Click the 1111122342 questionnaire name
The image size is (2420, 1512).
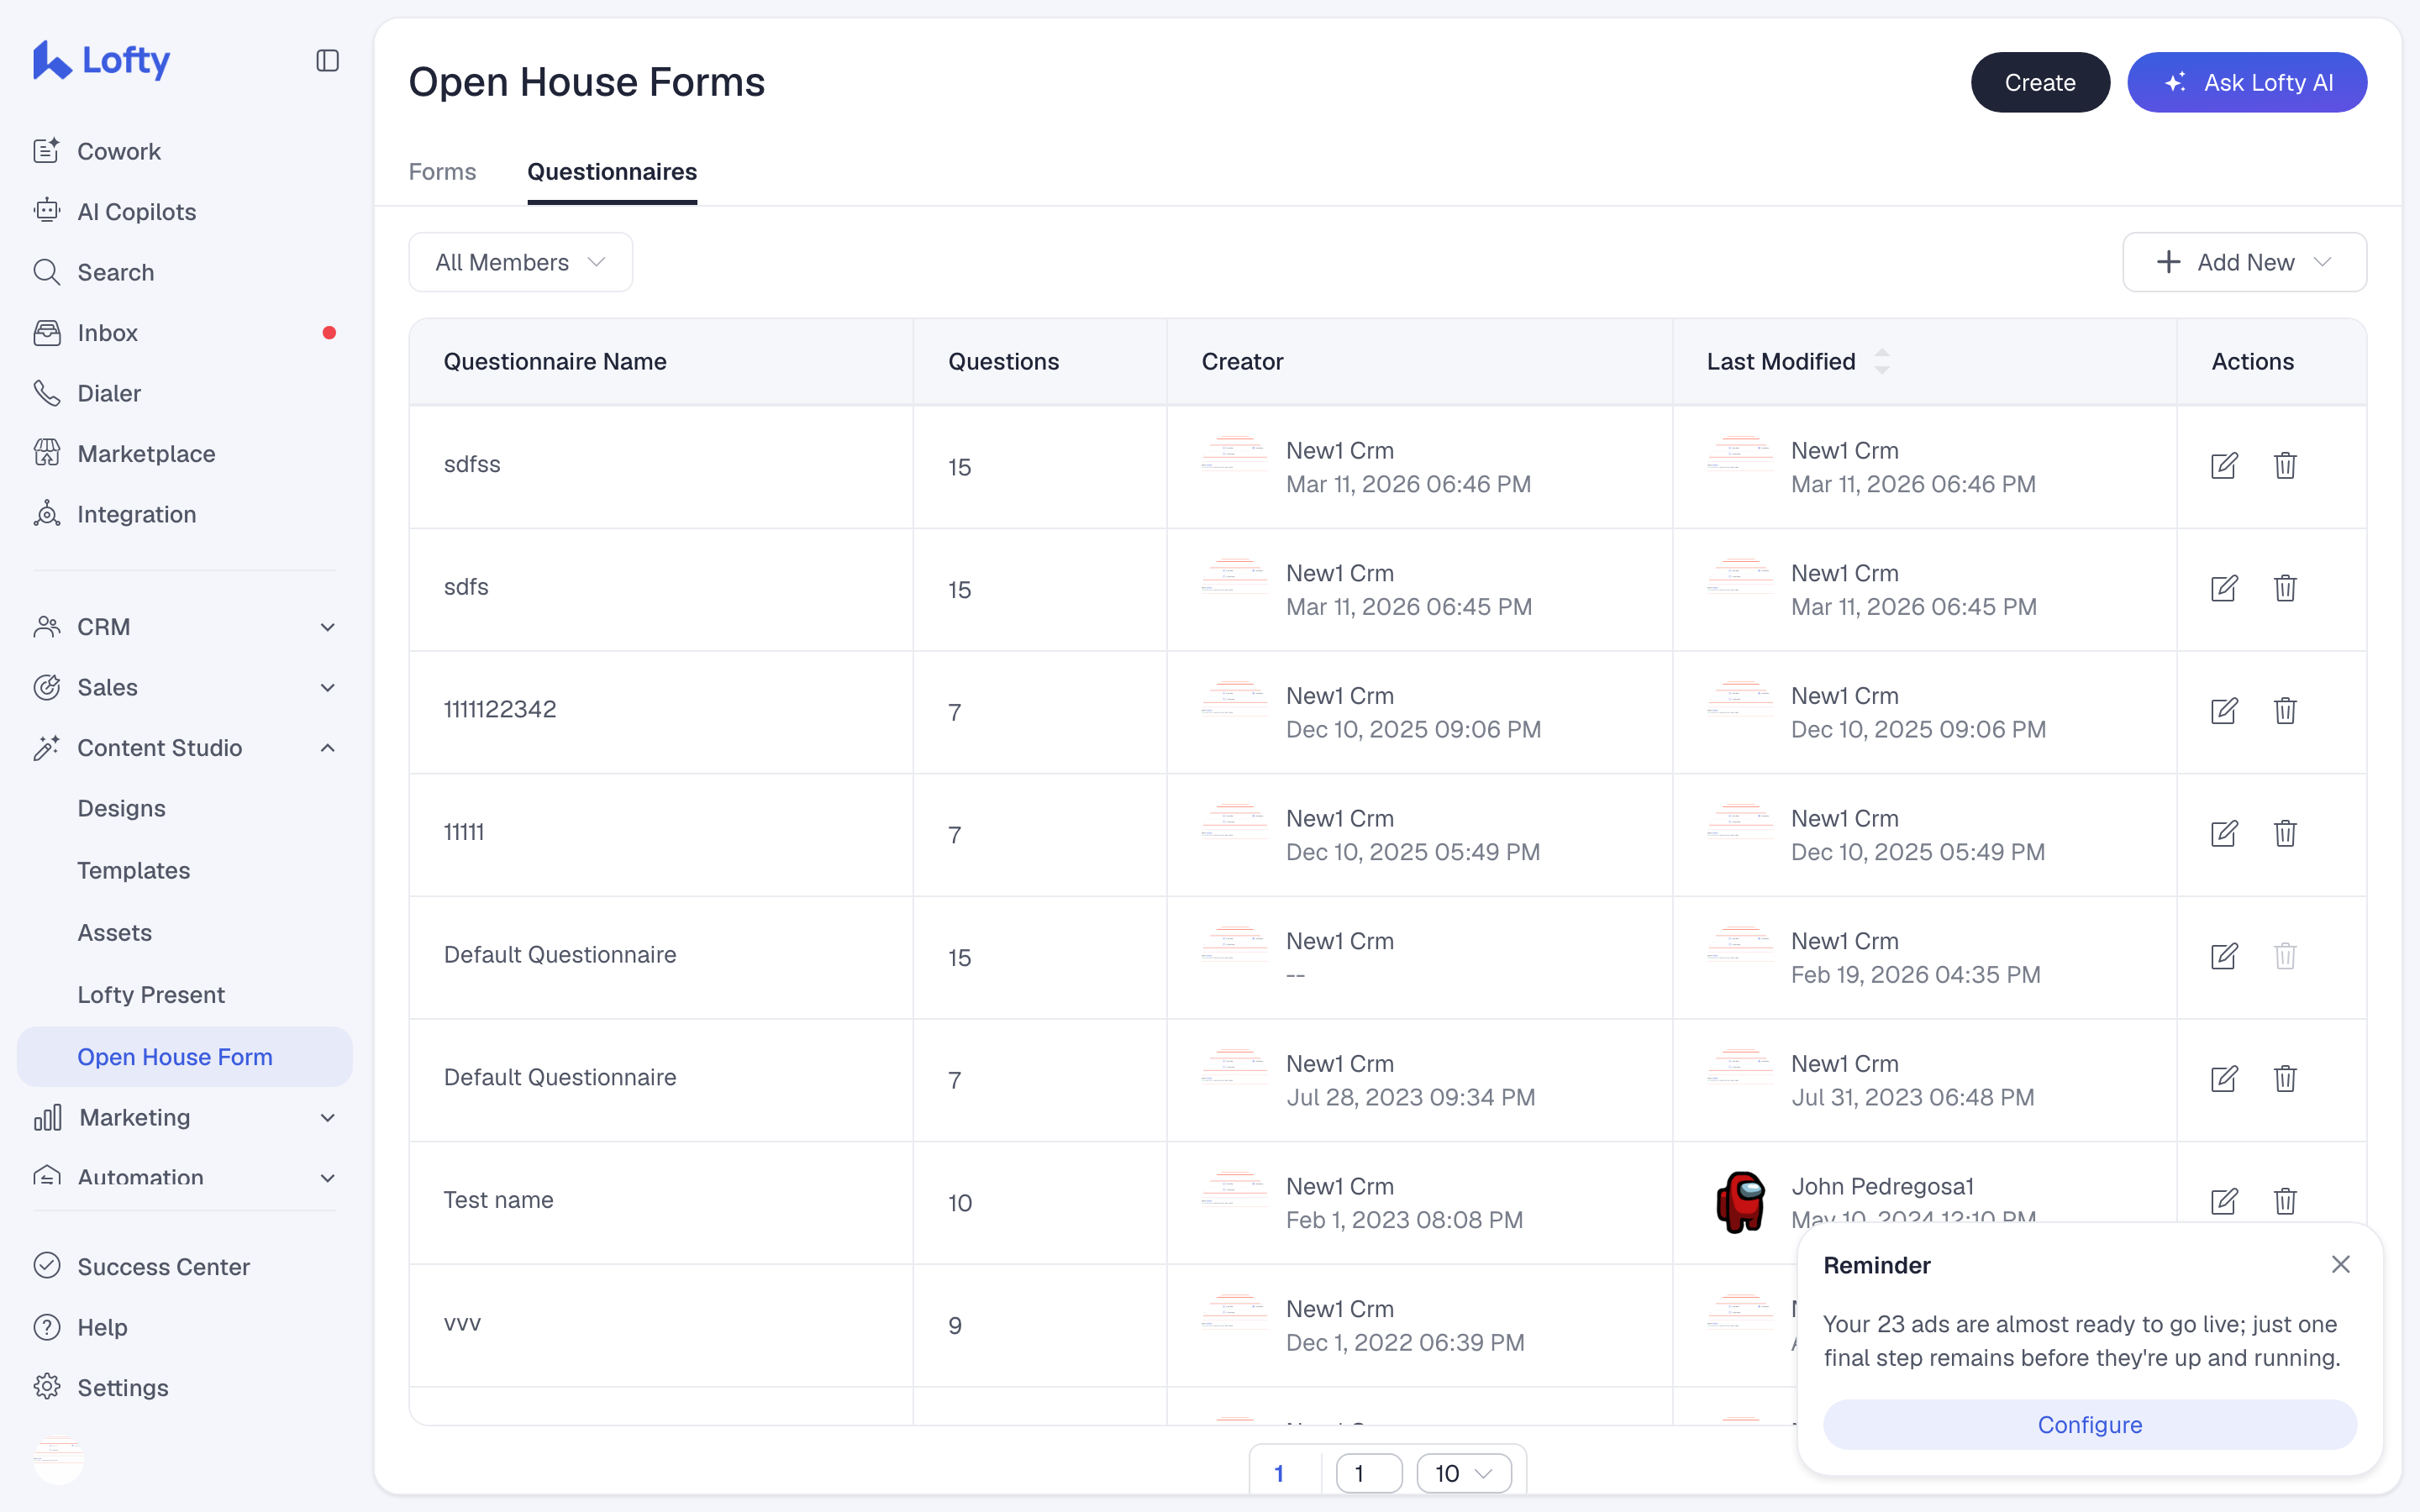(x=500, y=709)
